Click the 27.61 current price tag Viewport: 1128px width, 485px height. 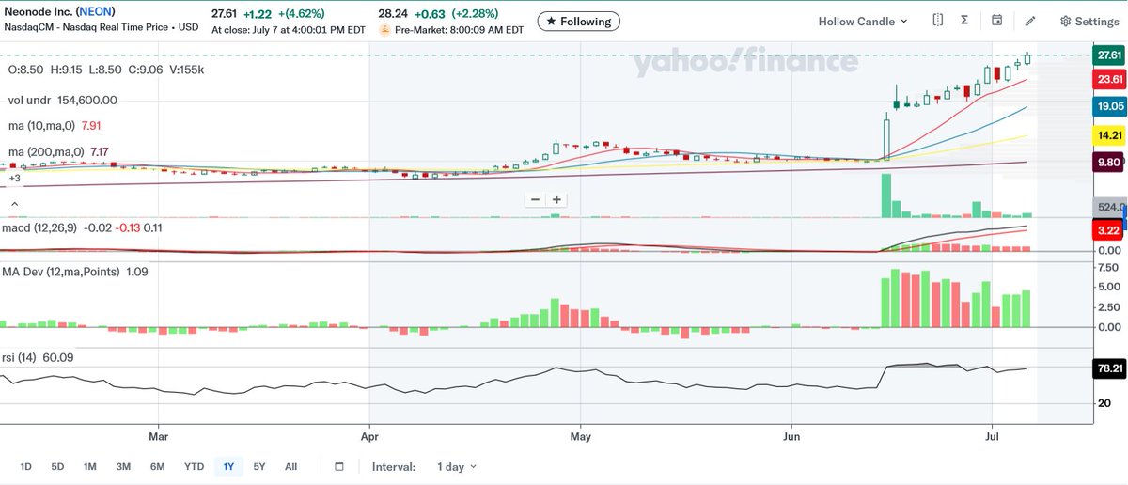point(1111,55)
